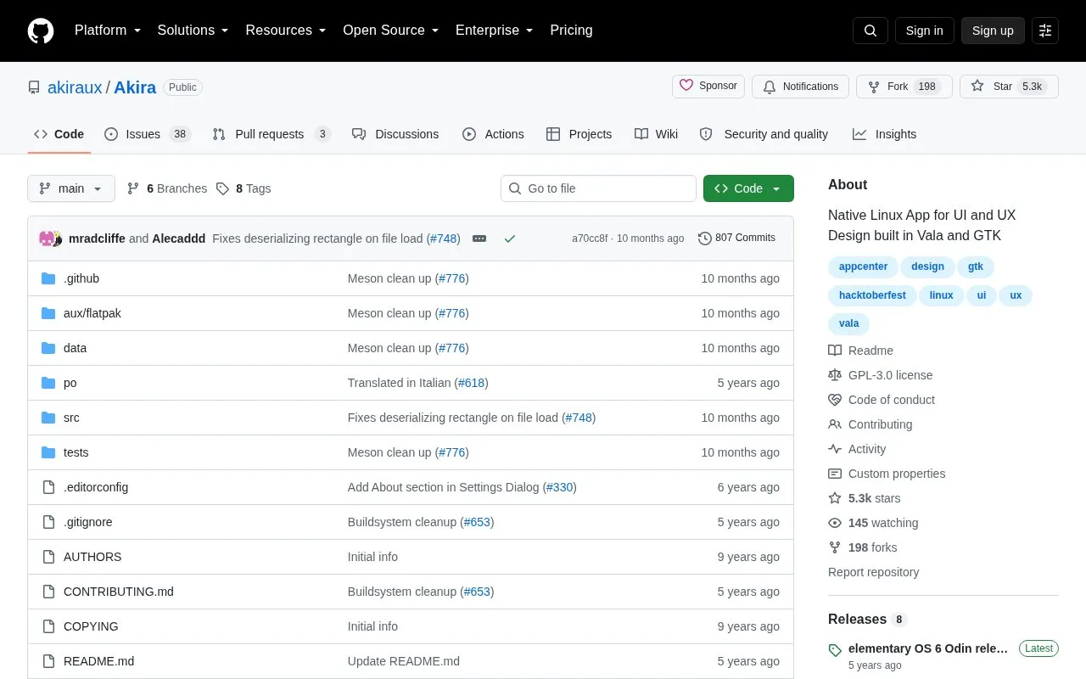
Task: Open the Insights tab
Action: tap(885, 134)
